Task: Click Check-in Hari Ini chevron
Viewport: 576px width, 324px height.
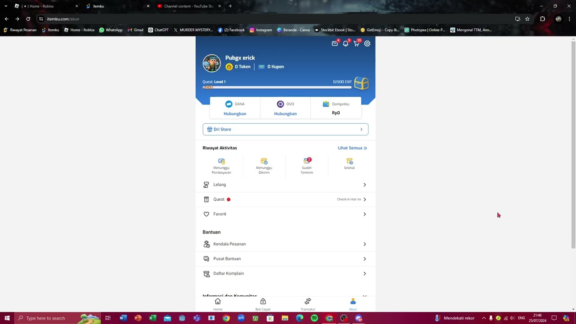Action: pyautogui.click(x=364, y=199)
